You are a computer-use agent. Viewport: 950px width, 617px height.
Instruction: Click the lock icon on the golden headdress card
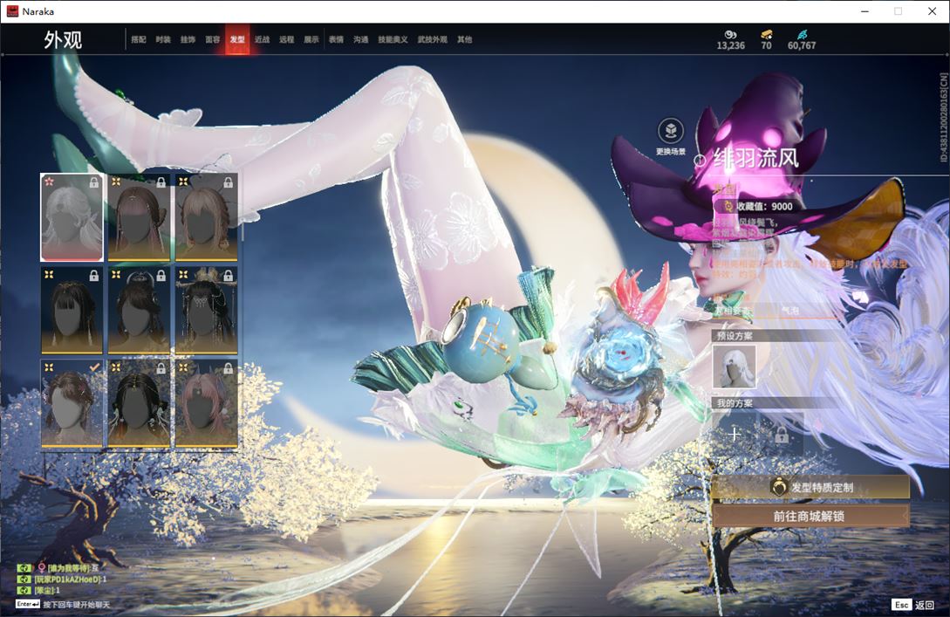pos(228,275)
